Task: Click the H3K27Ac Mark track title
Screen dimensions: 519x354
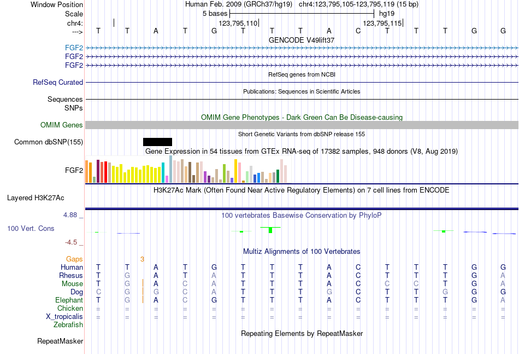Action: pos(302,190)
